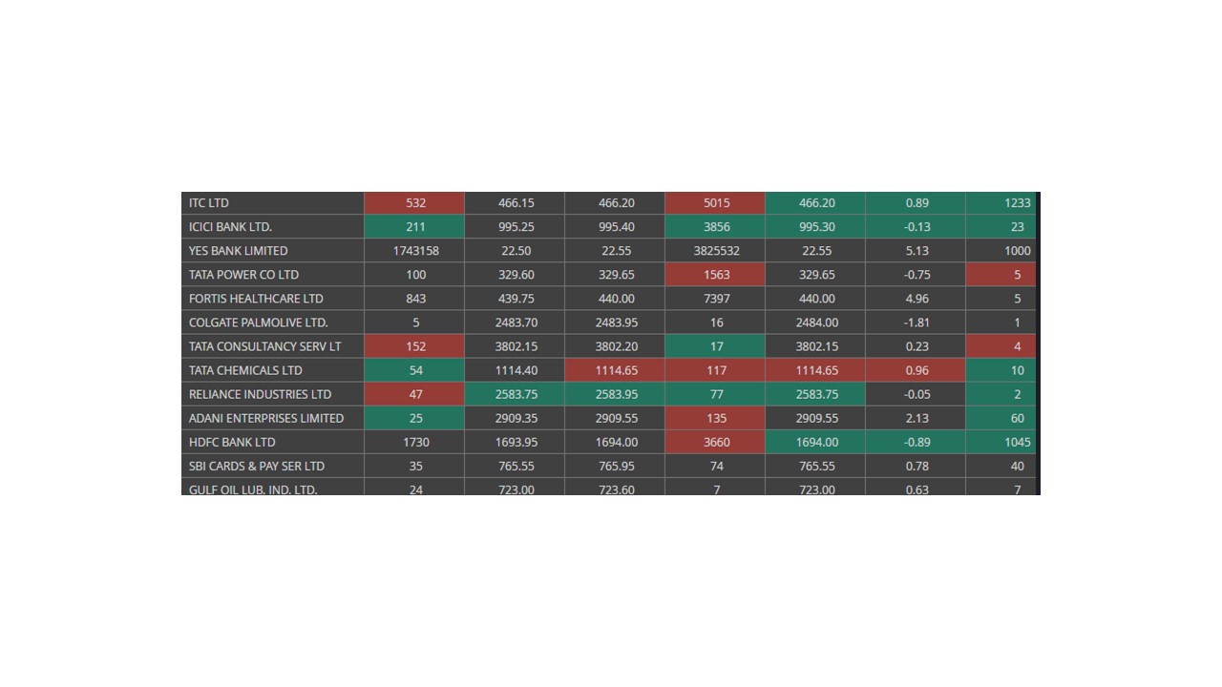Viewport: 1222px width, 687px height.
Task: Select red change 0.96 Tata Chemicals
Action: [x=916, y=370]
